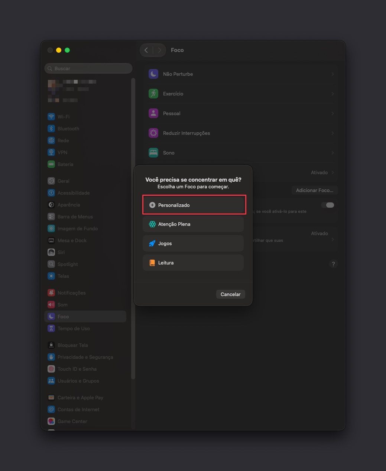Image resolution: width=386 pixels, height=471 pixels.
Task: Open Bloquear Tela settings
Action: 85,345
